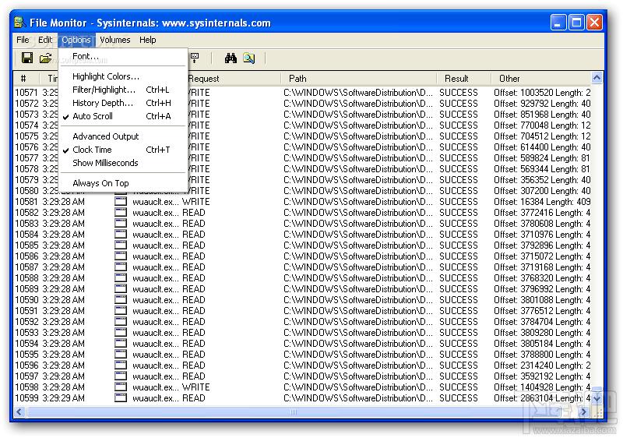Select row number 10582

[x=26, y=213]
